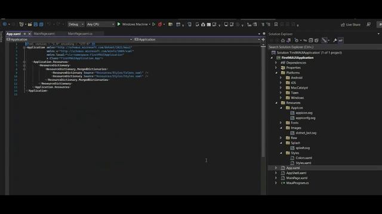Click the camera snapshot icon in the toolbar
The height and width of the screenshot is (214, 382).
click(203, 24)
